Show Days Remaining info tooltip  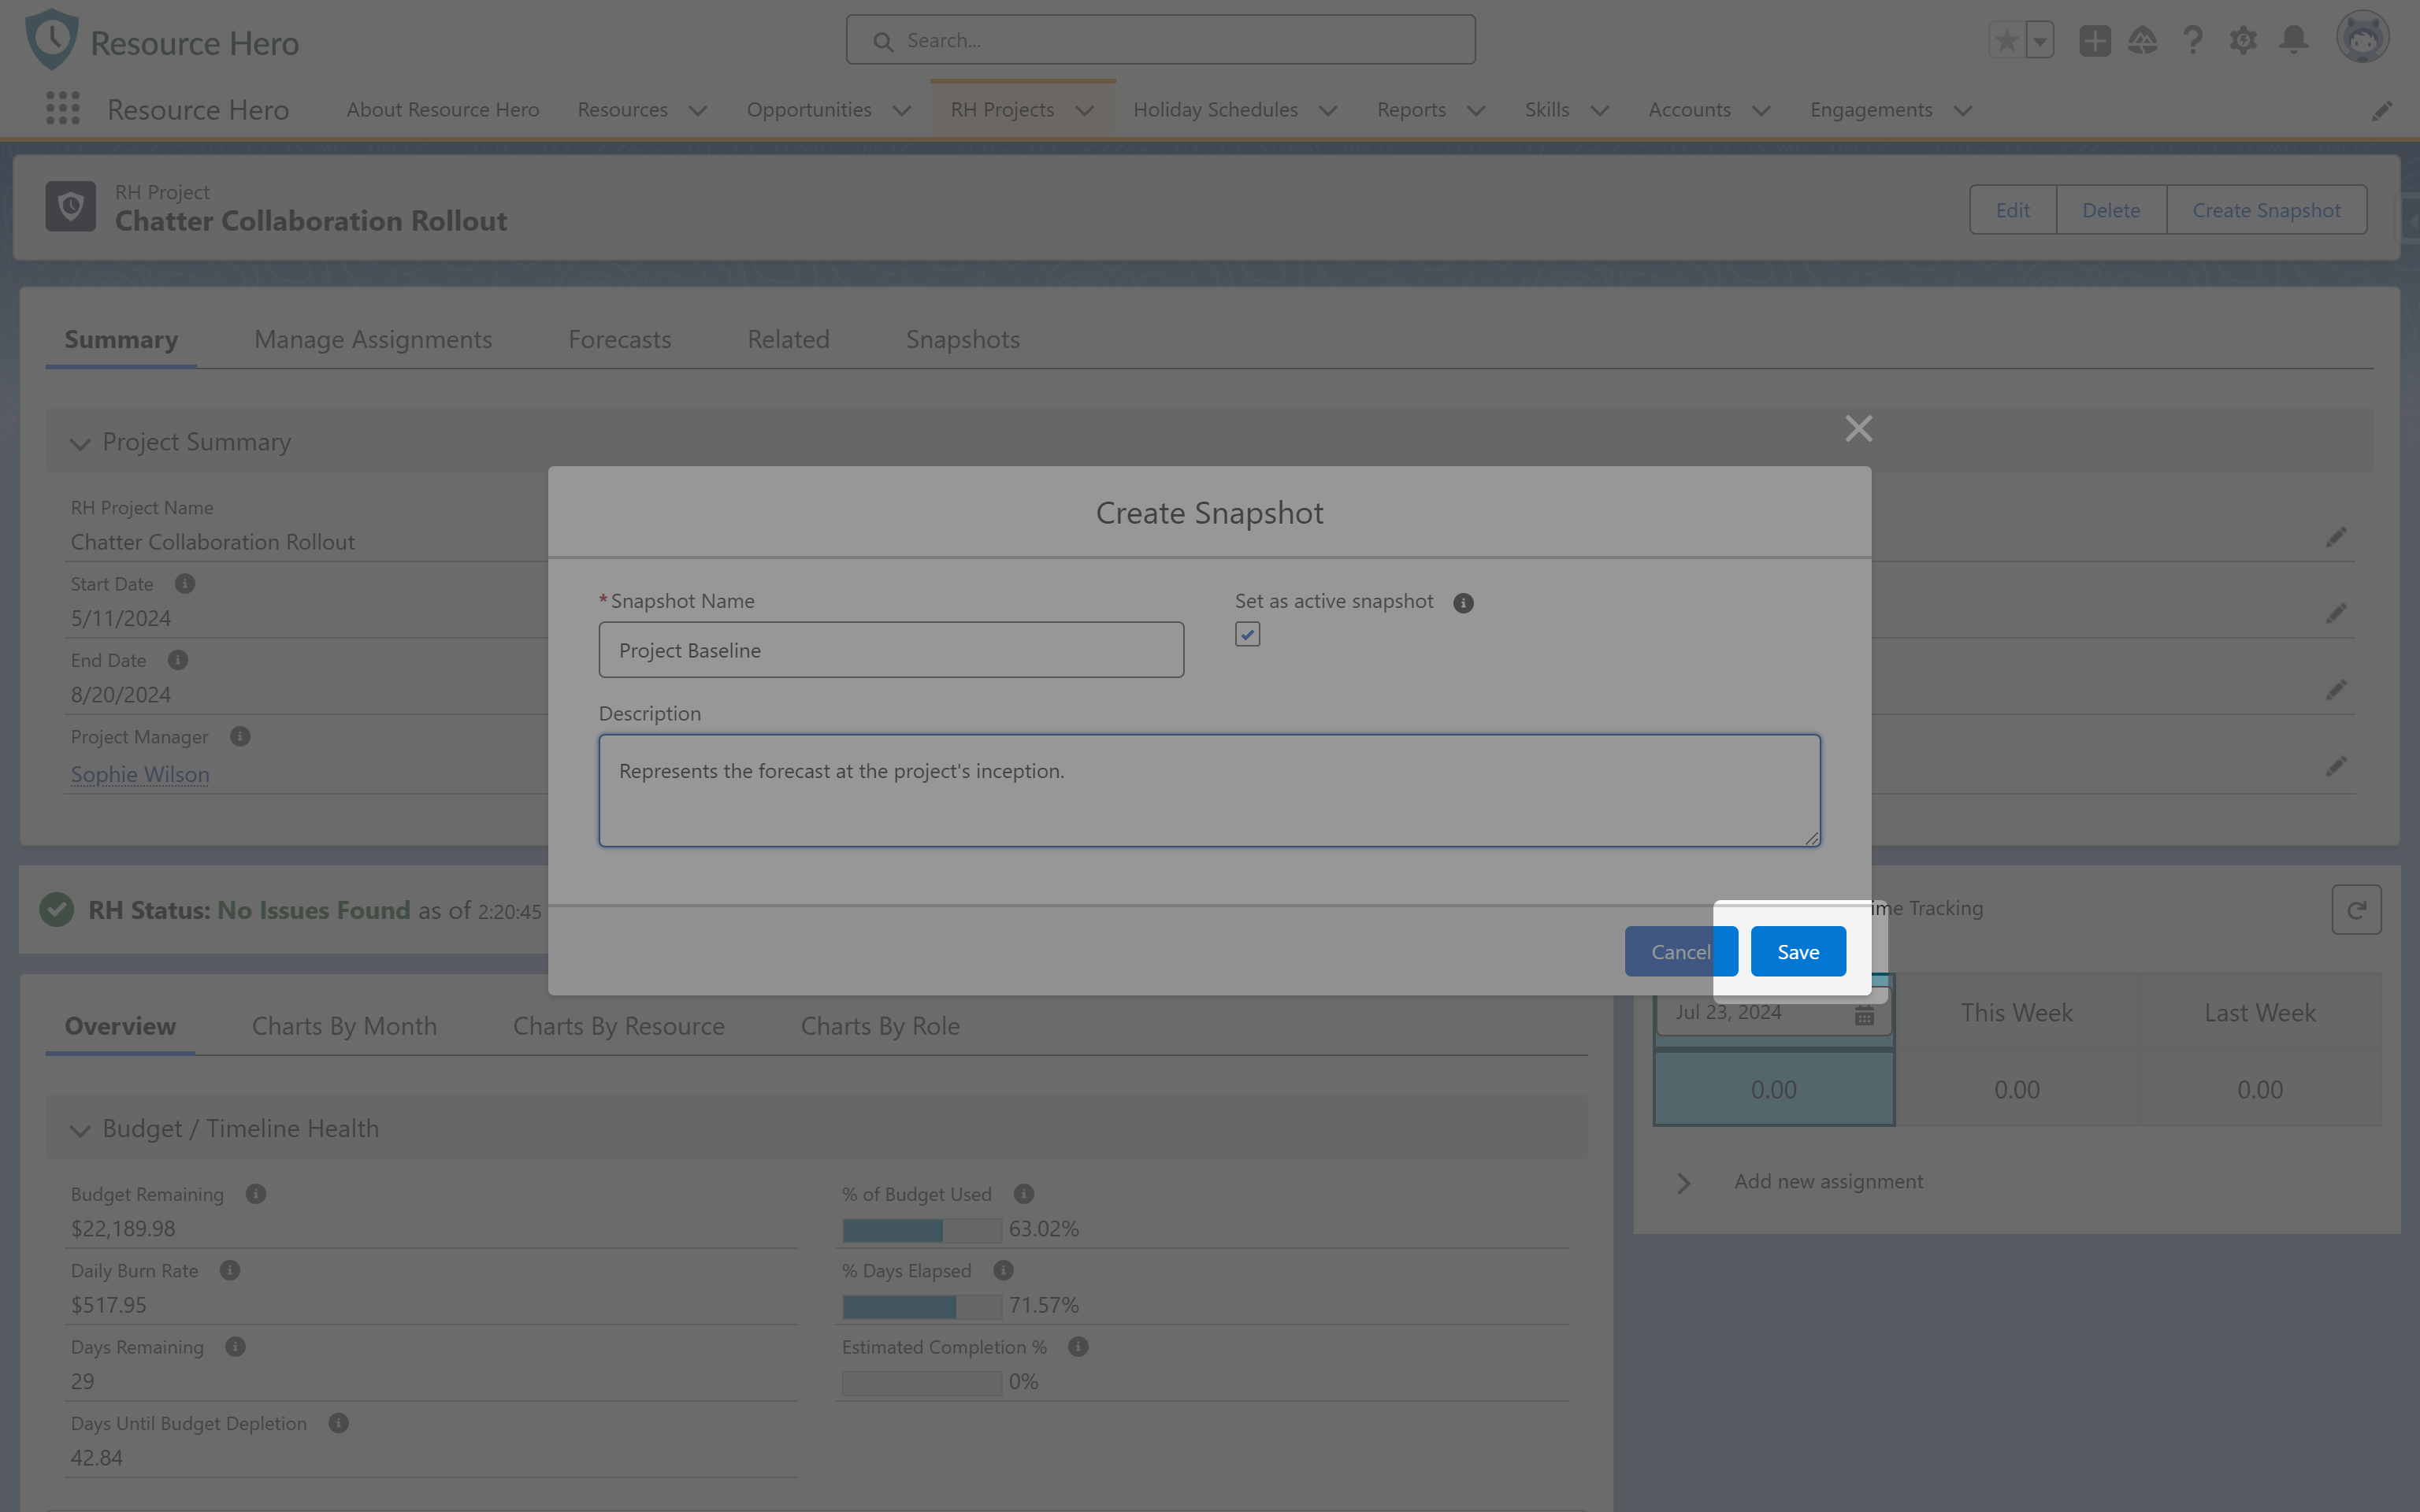235,1346
